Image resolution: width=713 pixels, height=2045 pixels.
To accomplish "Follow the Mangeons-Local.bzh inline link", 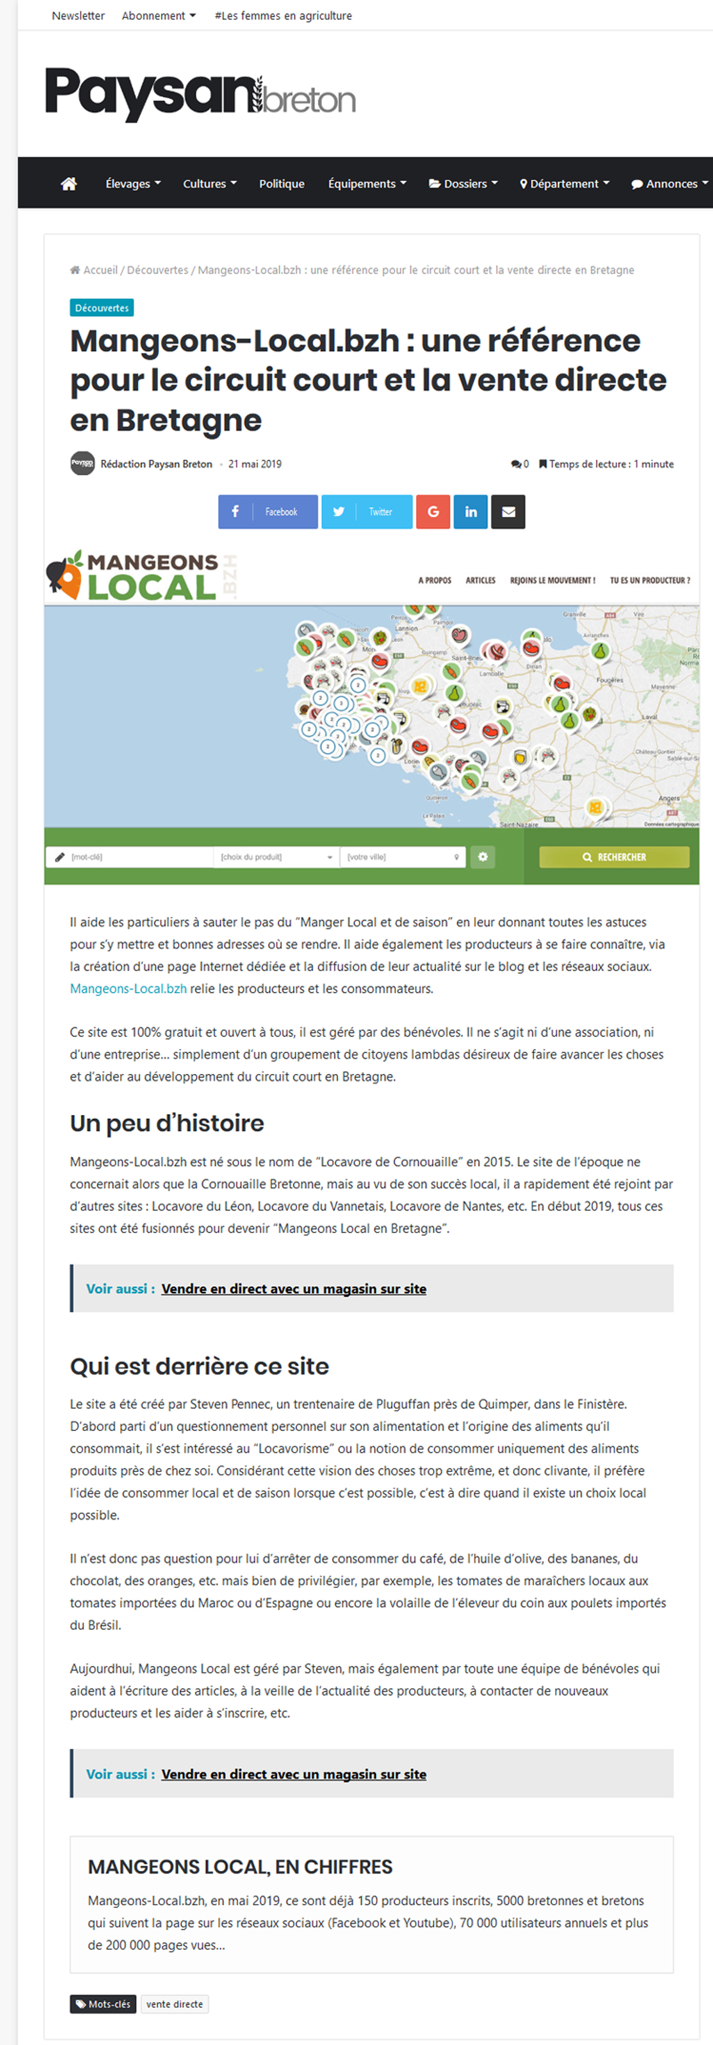I will (128, 988).
